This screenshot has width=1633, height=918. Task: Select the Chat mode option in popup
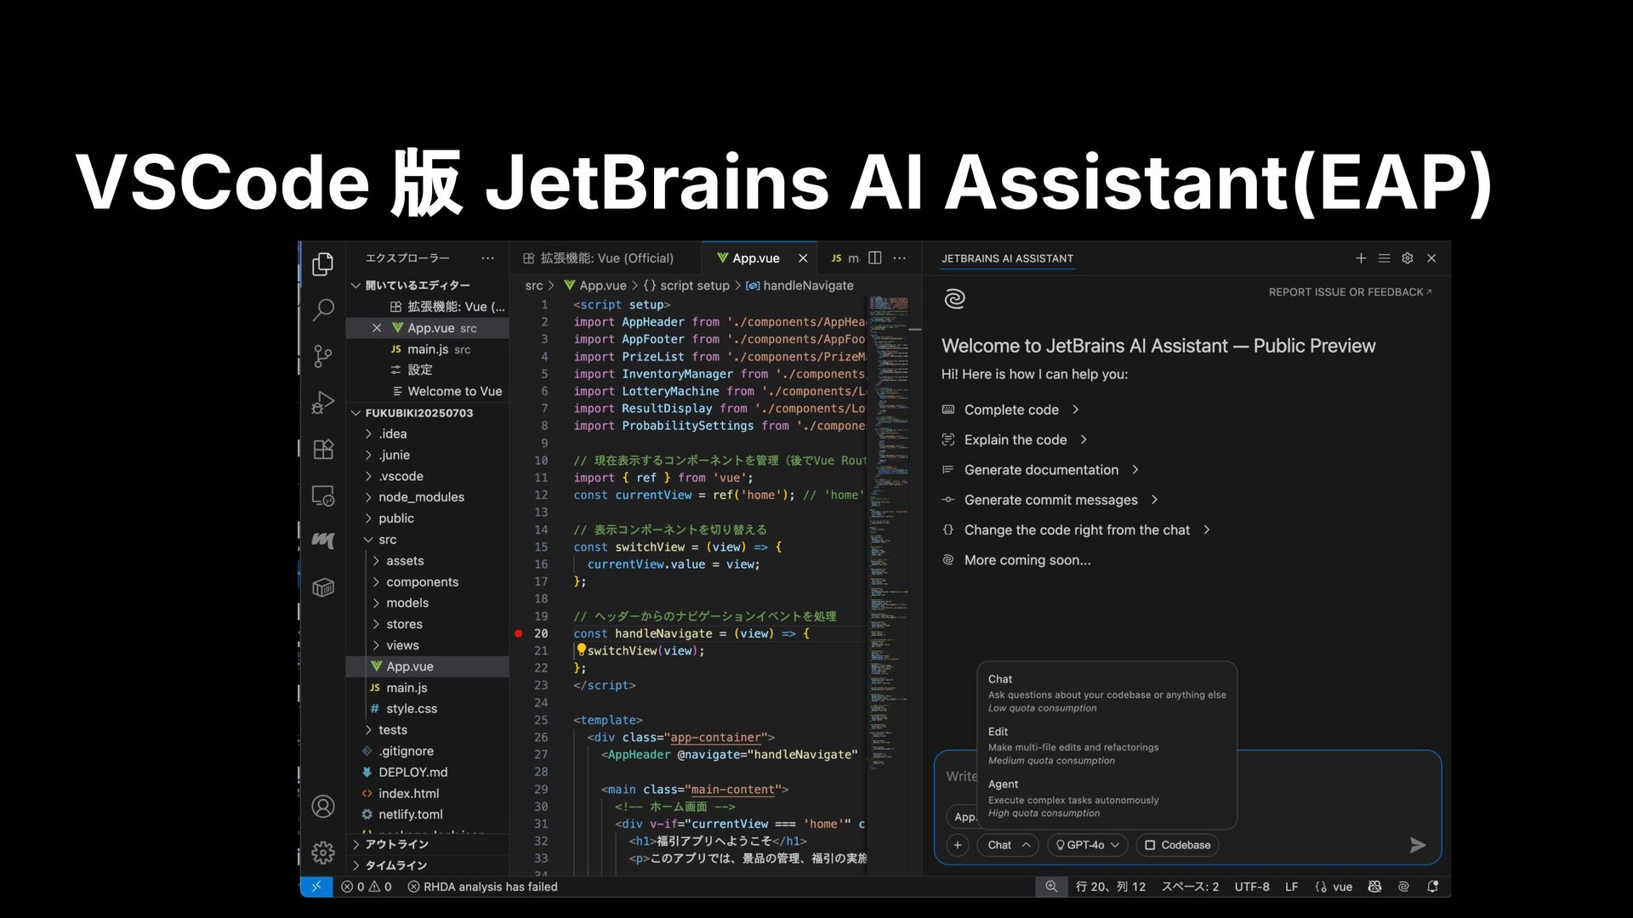[1107, 693]
